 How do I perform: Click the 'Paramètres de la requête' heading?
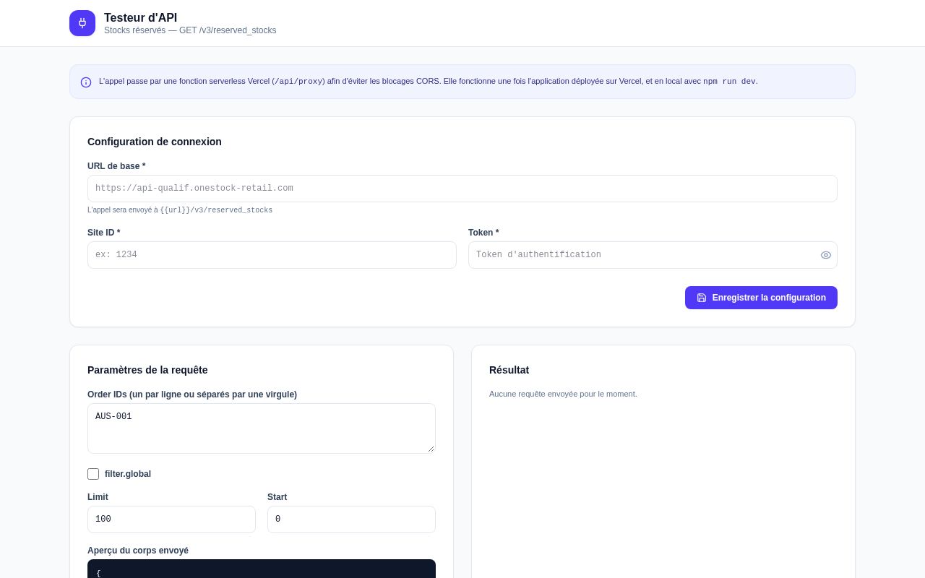(147, 370)
